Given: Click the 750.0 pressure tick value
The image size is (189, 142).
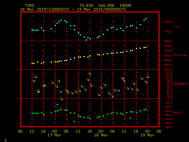Looking at the screenshot, I should 168,70.
